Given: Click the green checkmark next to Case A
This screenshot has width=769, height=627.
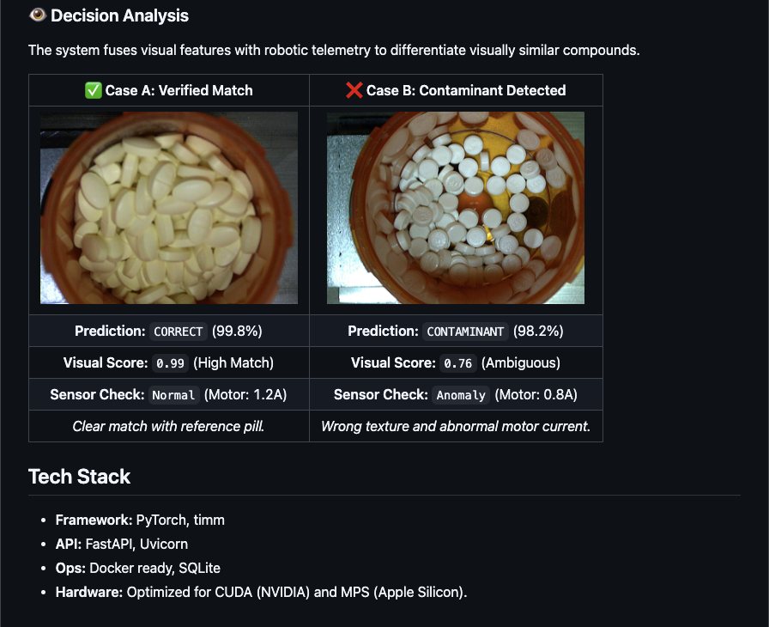Looking at the screenshot, I should pyautogui.click(x=94, y=90).
